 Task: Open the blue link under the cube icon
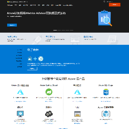(x=106, y=123)
